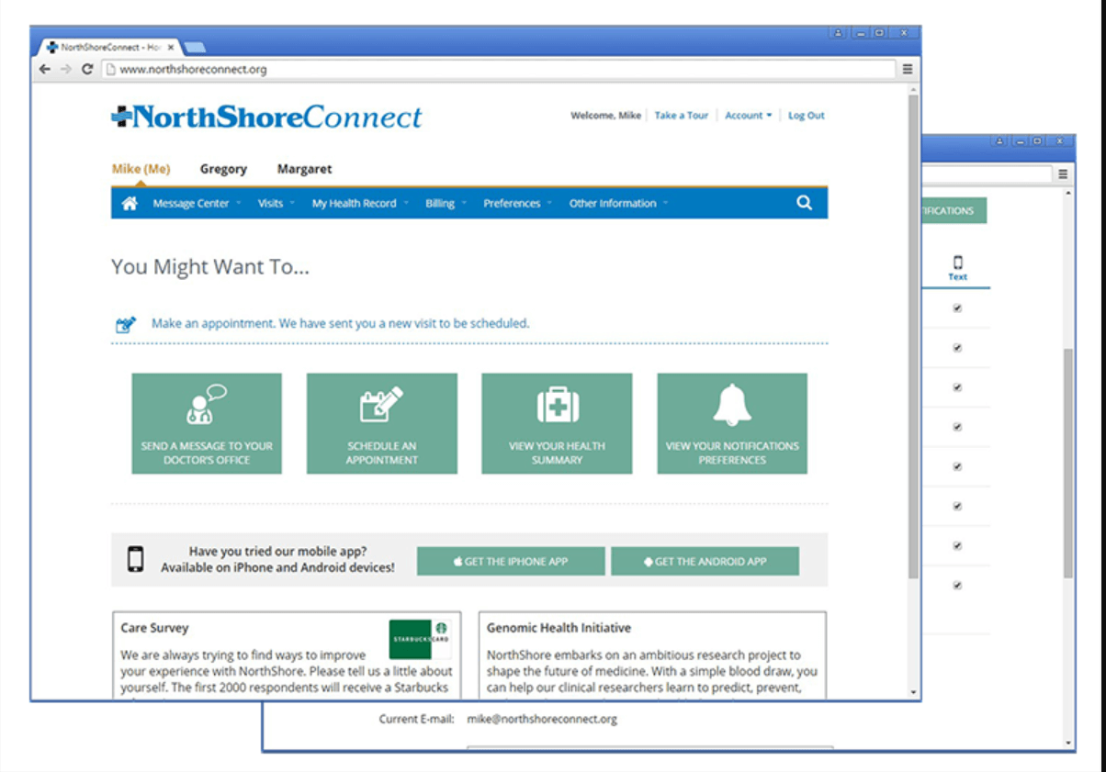Viewport: 1106px width, 772px height.
Task: Switch to Margaret profile tab
Action: click(x=305, y=169)
